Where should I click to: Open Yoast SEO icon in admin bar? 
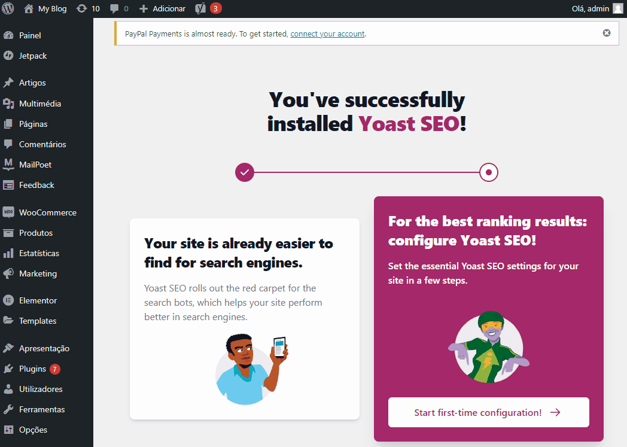[x=200, y=8]
